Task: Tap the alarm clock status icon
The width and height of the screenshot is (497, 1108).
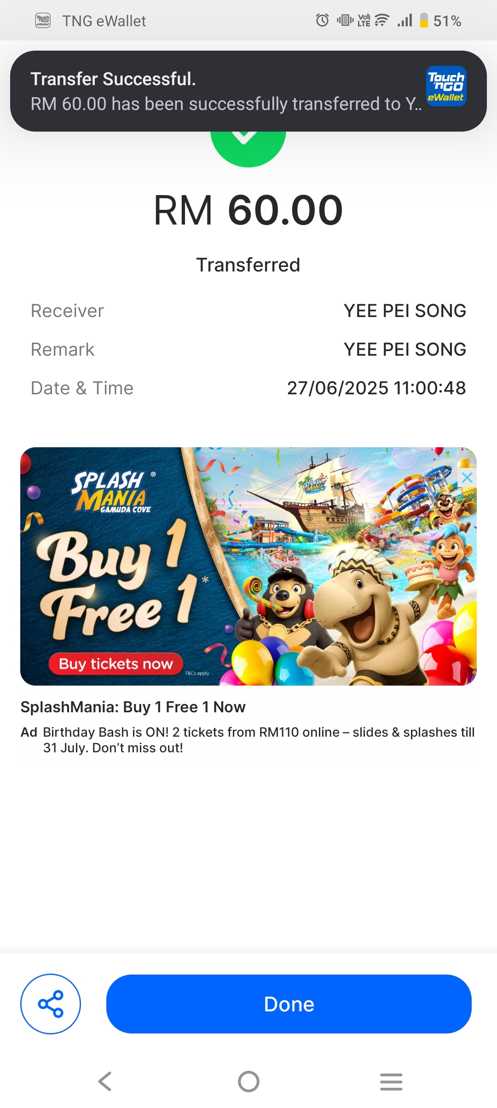Action: point(322,20)
